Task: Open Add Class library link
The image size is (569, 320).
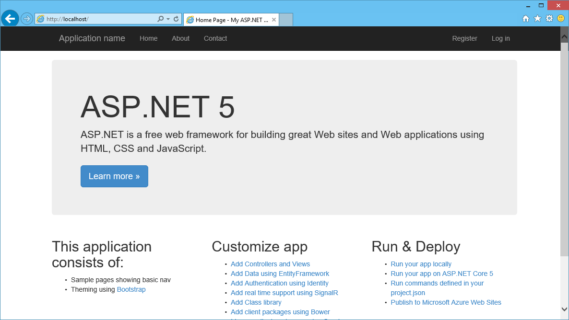Action: 256,303
